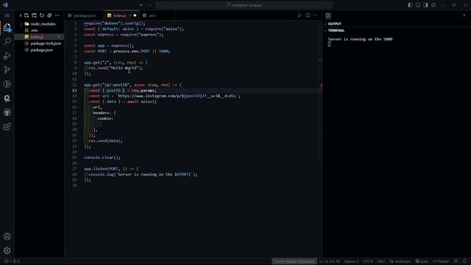Screen dimensions: 471x265
Task: Click Screen Reader Optimized status item
Action: pyautogui.click(x=294, y=261)
